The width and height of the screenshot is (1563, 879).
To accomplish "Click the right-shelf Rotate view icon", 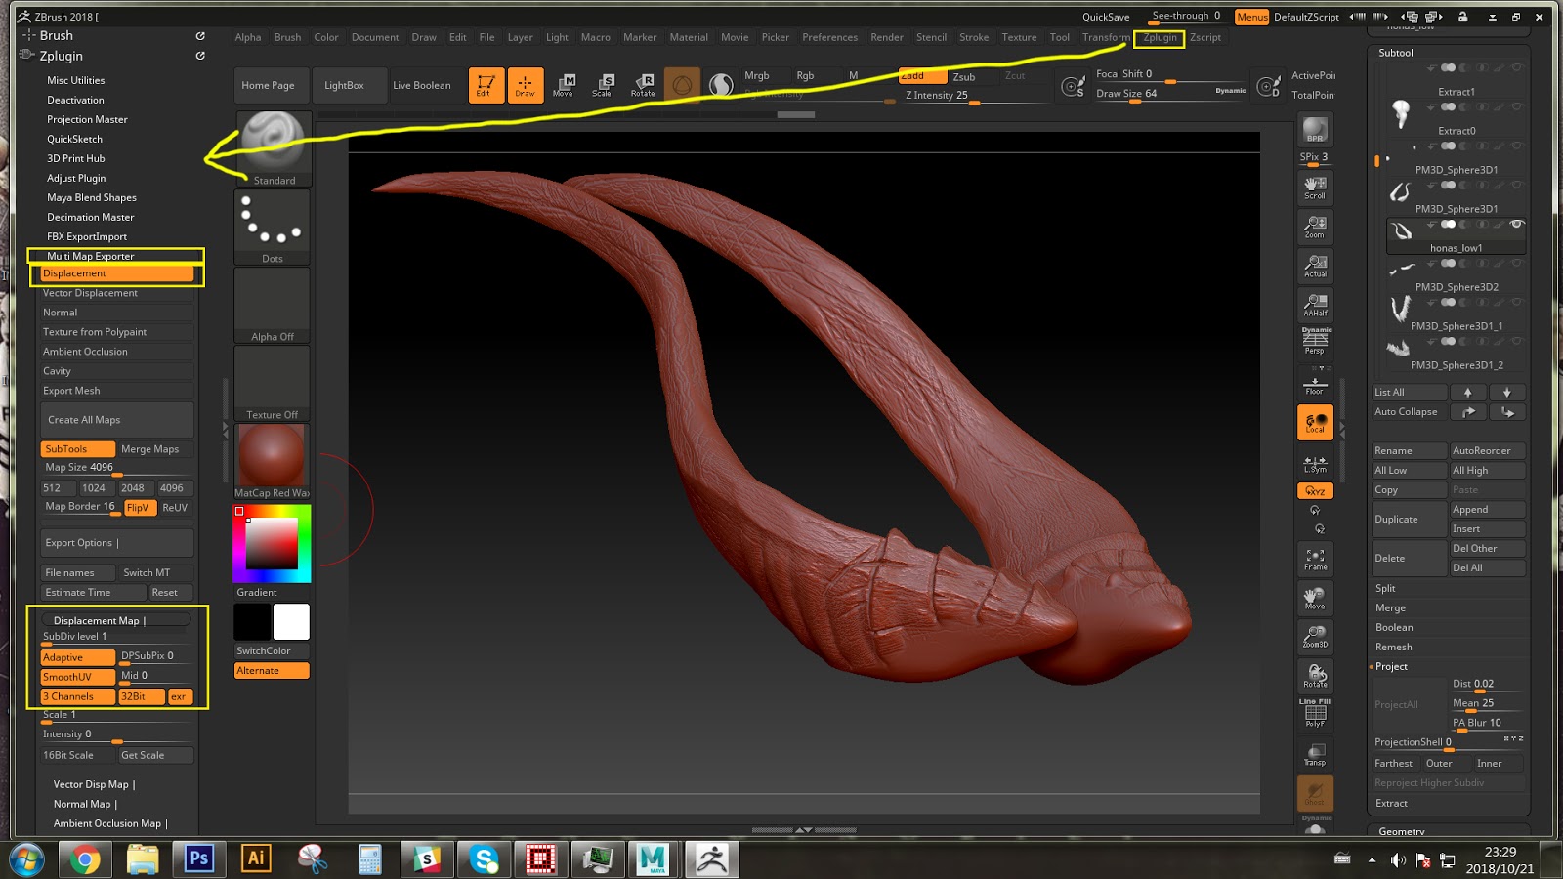I will pos(1315,676).
